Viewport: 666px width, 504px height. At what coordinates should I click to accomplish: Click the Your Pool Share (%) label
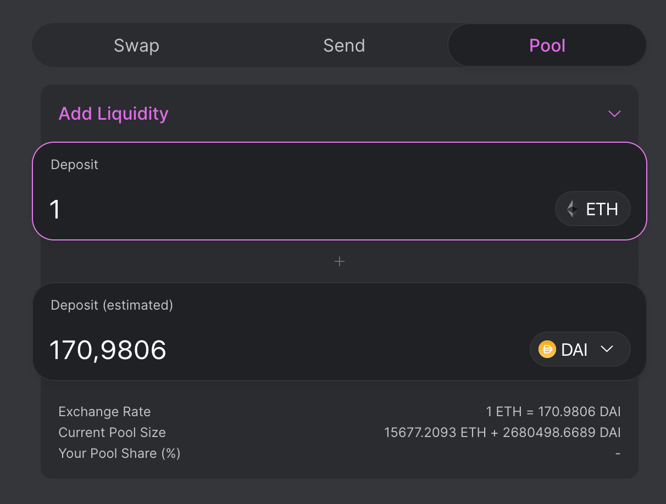tap(119, 453)
